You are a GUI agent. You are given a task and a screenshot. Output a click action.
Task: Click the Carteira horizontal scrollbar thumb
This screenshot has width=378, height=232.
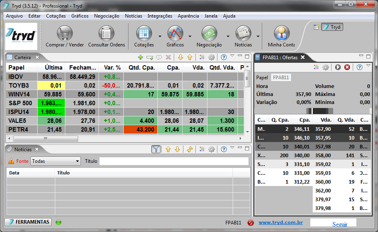pyautogui.click(x=46, y=138)
